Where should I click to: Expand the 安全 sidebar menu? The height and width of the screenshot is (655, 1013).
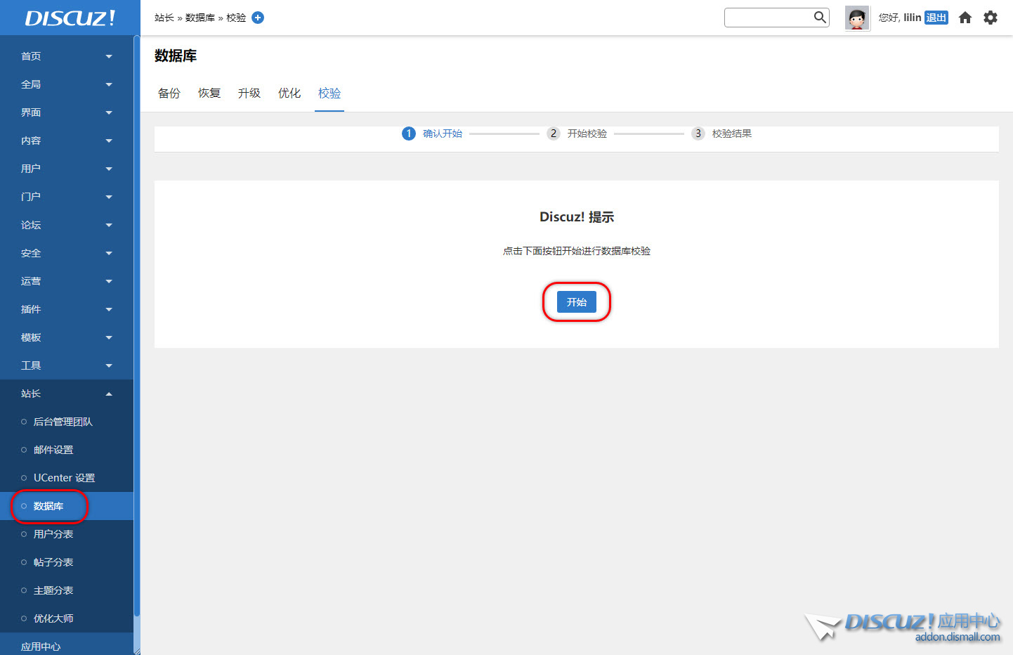click(x=67, y=253)
